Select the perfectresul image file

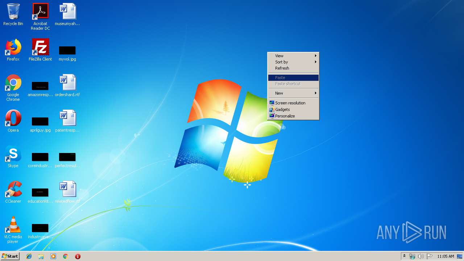coord(67,160)
